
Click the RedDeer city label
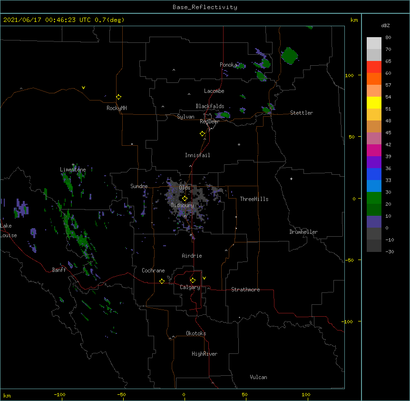pyautogui.click(x=209, y=121)
